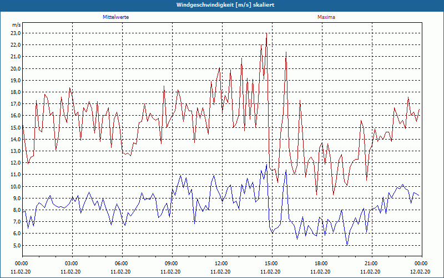This screenshot has width=444, height=278.
Task: Click the 20,0 y-axis value
Action: click(16, 68)
